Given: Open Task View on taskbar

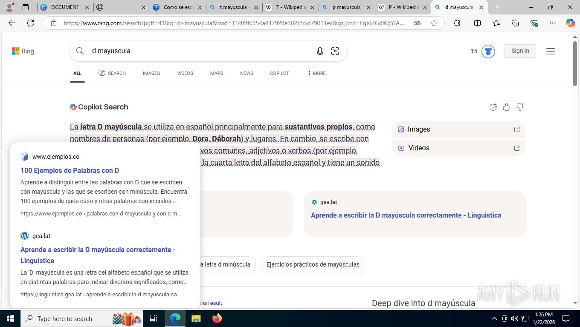Looking at the screenshot, I should point(154,318).
